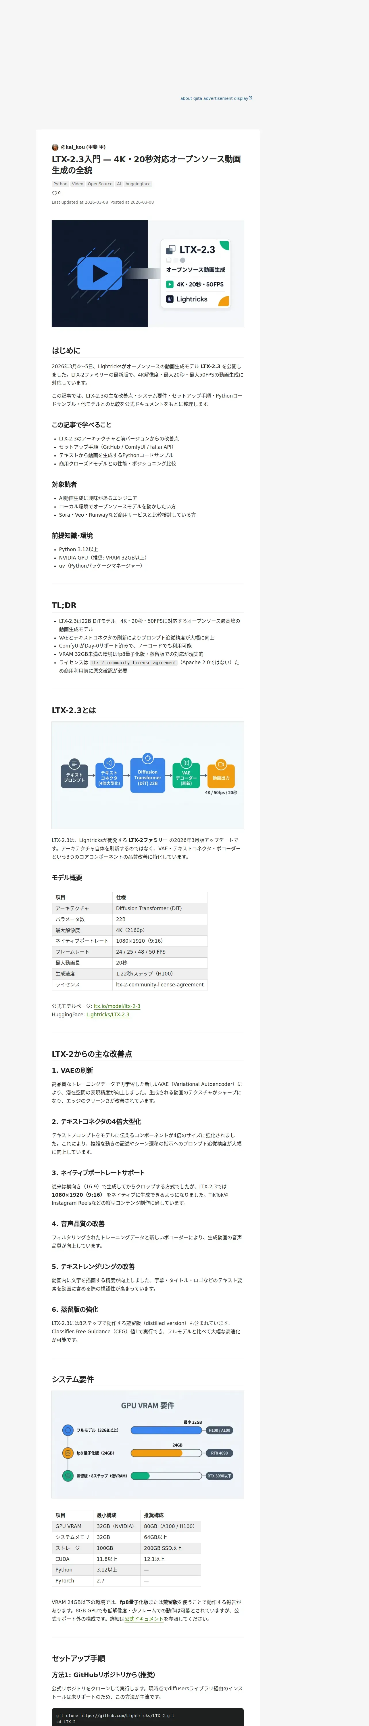Click the '20秒' max video length cell
This screenshot has height=1726, width=369.
[x=159, y=963]
